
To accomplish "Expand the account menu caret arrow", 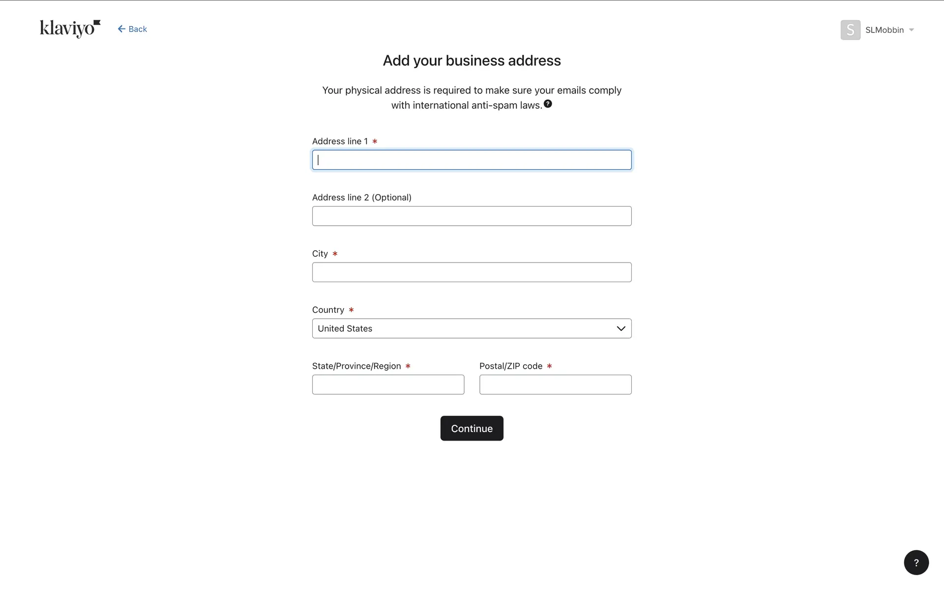I will [912, 30].
